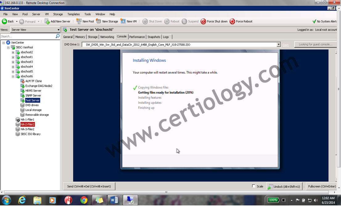This screenshot has width=341, height=206.
Task: Click the Forward navigation icon
Action: (x=22, y=22)
